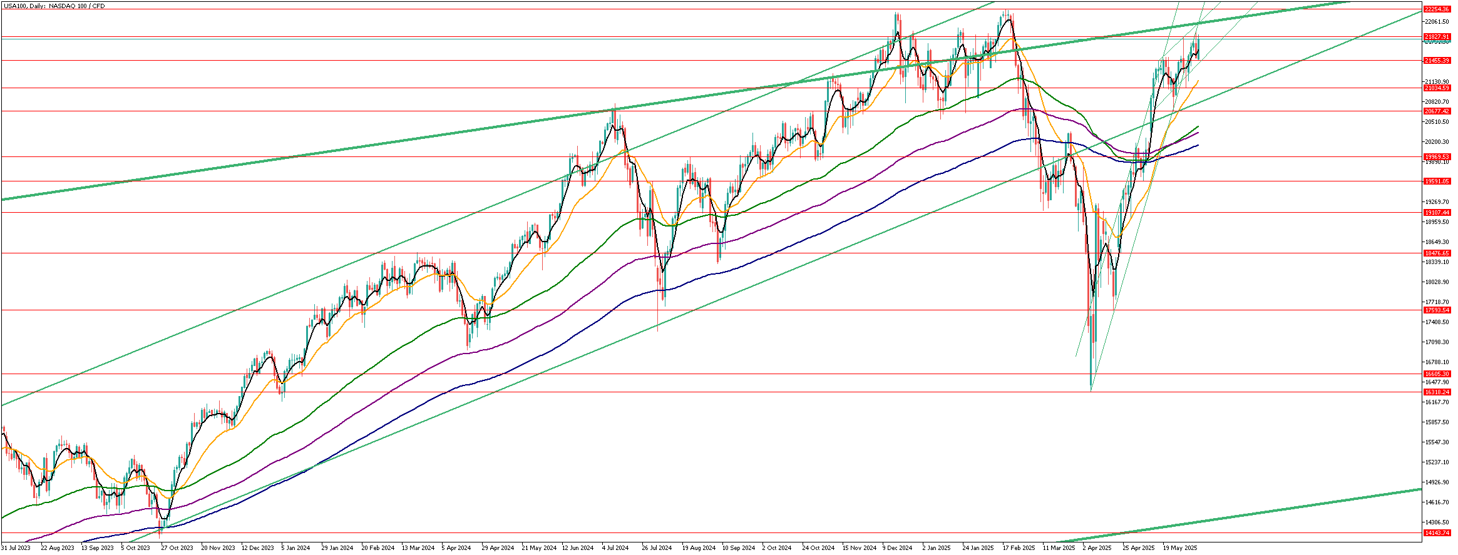Click the 14926.90 price scale value
Viewport: 1458px width, 555px height.
click(x=1437, y=482)
